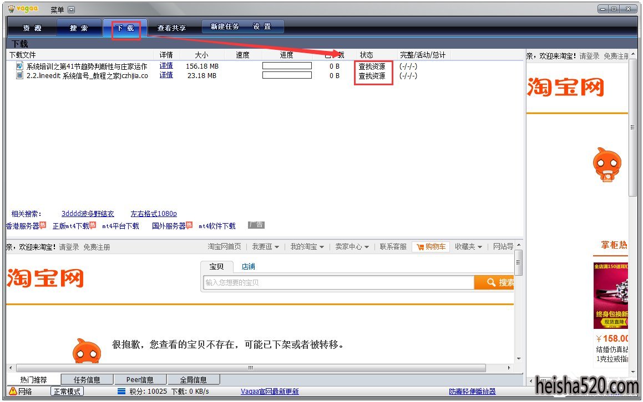Open the mt4软件下载 ad link
This screenshot has width=643, height=402.
pyautogui.click(x=217, y=226)
